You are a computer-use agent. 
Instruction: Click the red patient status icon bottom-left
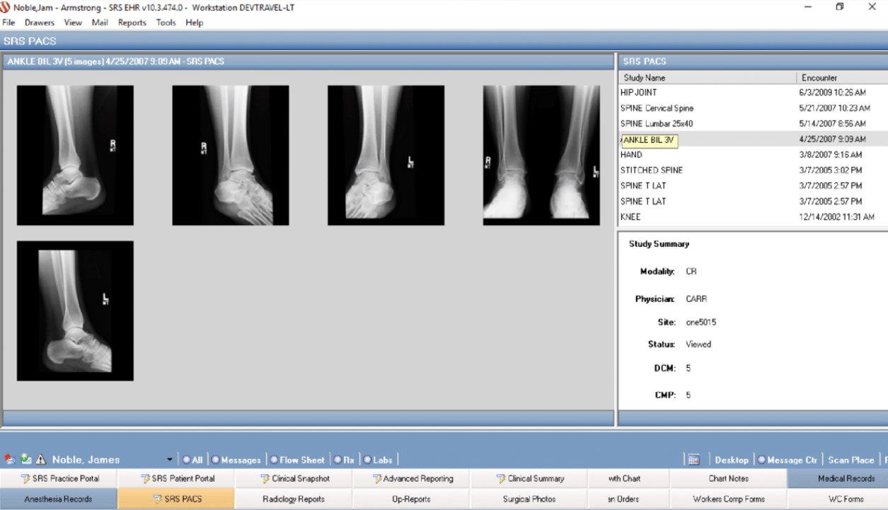(x=8, y=458)
